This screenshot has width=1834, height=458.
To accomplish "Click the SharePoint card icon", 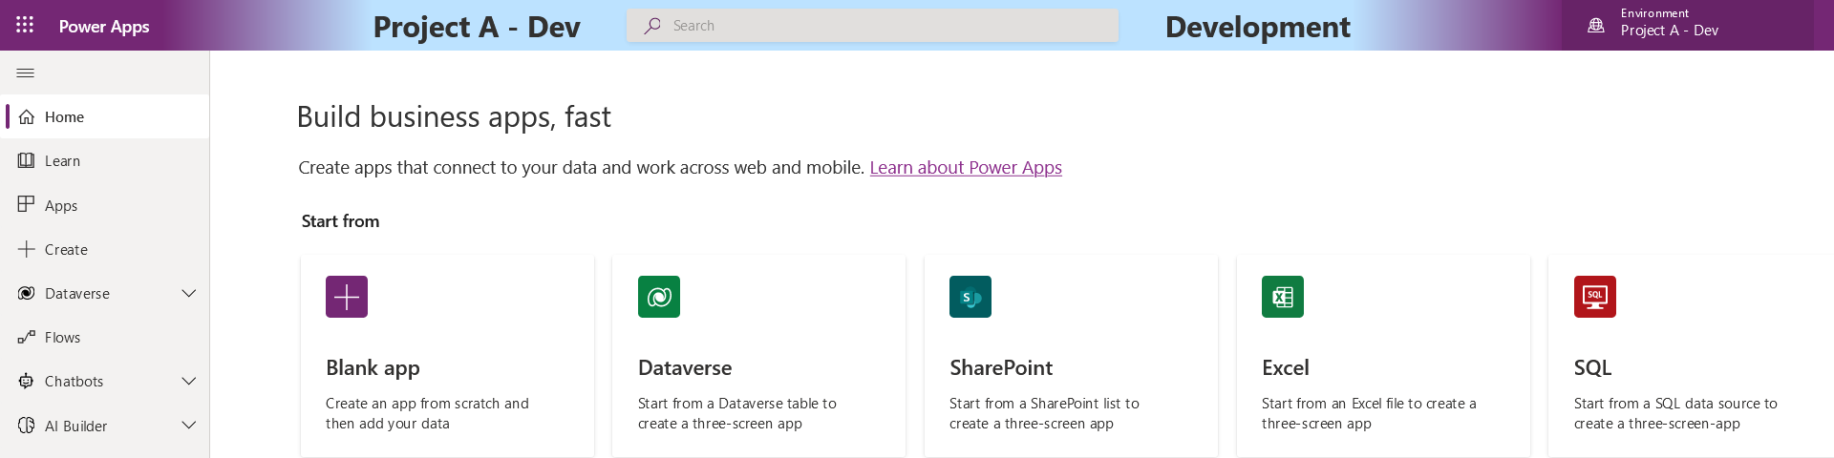I will tap(970, 297).
